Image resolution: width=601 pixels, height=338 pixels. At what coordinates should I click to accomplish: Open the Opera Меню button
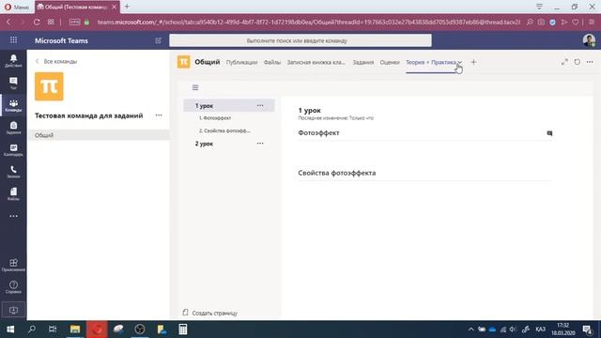(17, 7)
